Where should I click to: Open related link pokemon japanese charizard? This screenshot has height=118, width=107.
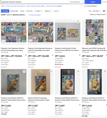pos(54,6)
